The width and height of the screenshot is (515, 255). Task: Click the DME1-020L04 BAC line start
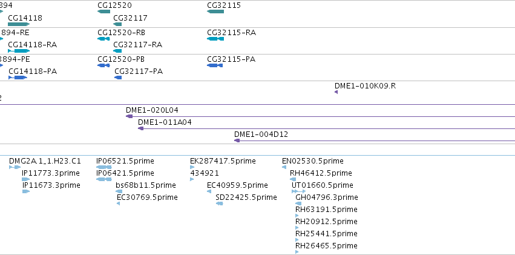(129, 116)
